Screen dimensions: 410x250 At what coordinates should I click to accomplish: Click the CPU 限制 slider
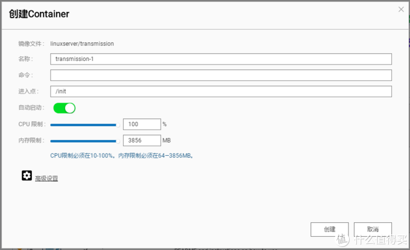click(83, 124)
